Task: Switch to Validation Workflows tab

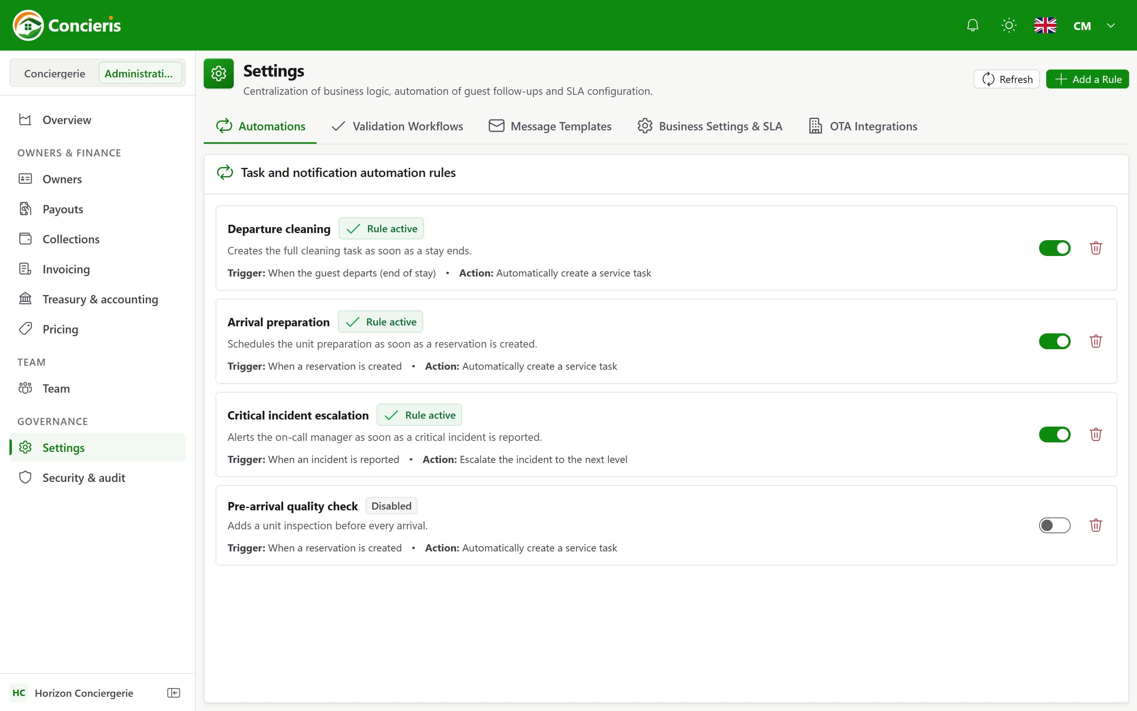Action: pyautogui.click(x=397, y=126)
